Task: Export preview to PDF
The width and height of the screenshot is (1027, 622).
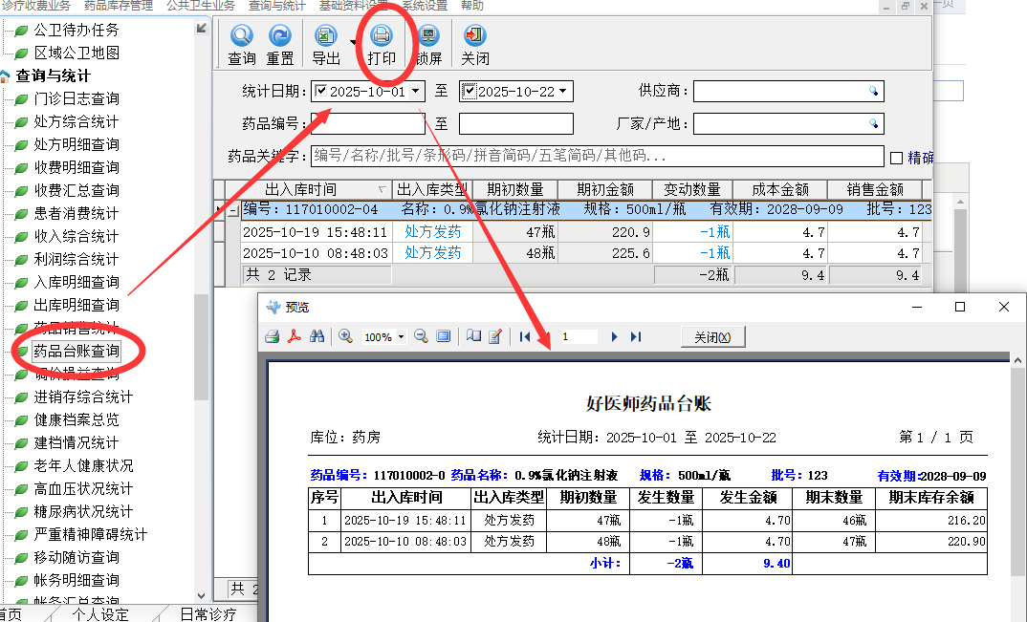Action: (x=295, y=336)
